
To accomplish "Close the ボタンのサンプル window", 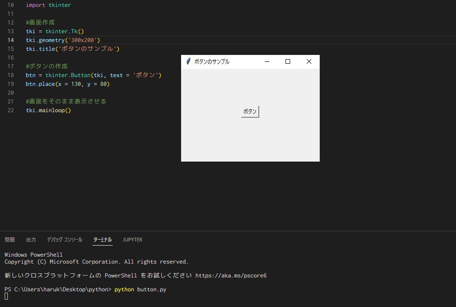I will pos(309,61).
